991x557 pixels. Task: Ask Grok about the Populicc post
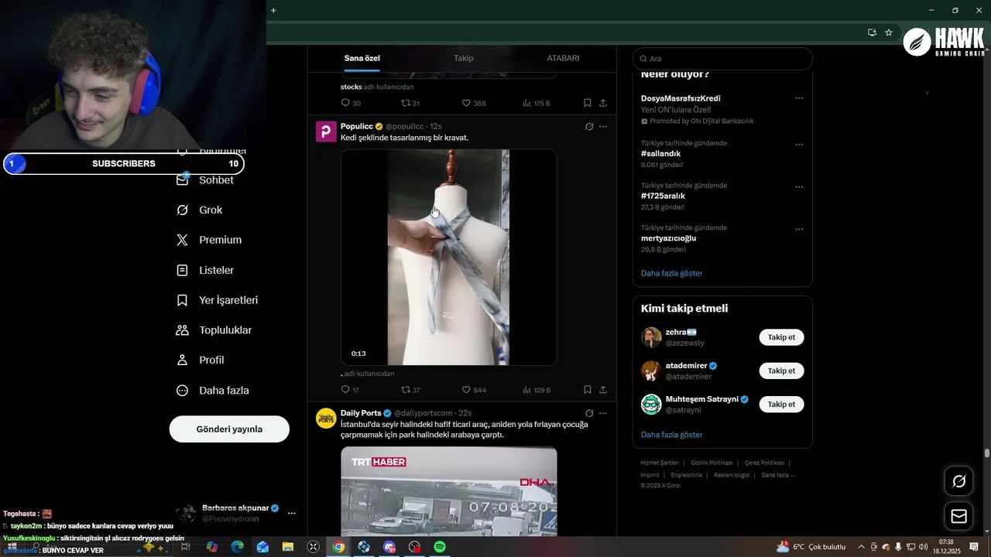[589, 126]
